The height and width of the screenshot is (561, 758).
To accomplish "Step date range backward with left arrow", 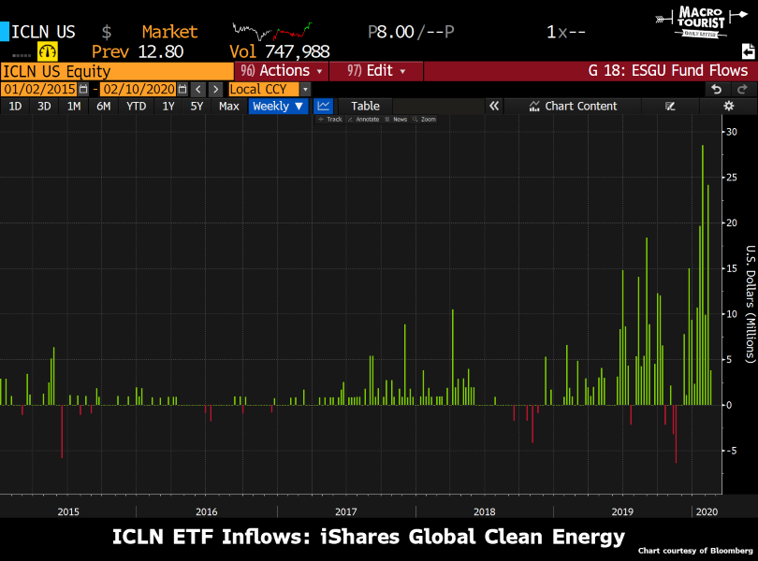I will pyautogui.click(x=198, y=90).
